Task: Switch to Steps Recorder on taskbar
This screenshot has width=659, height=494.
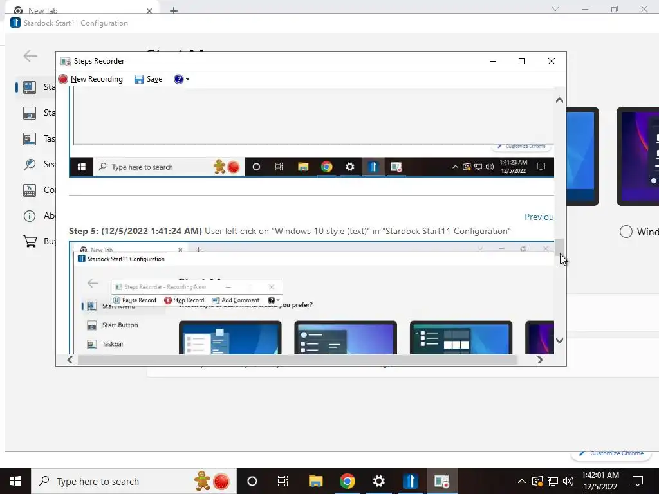Action: point(441,481)
